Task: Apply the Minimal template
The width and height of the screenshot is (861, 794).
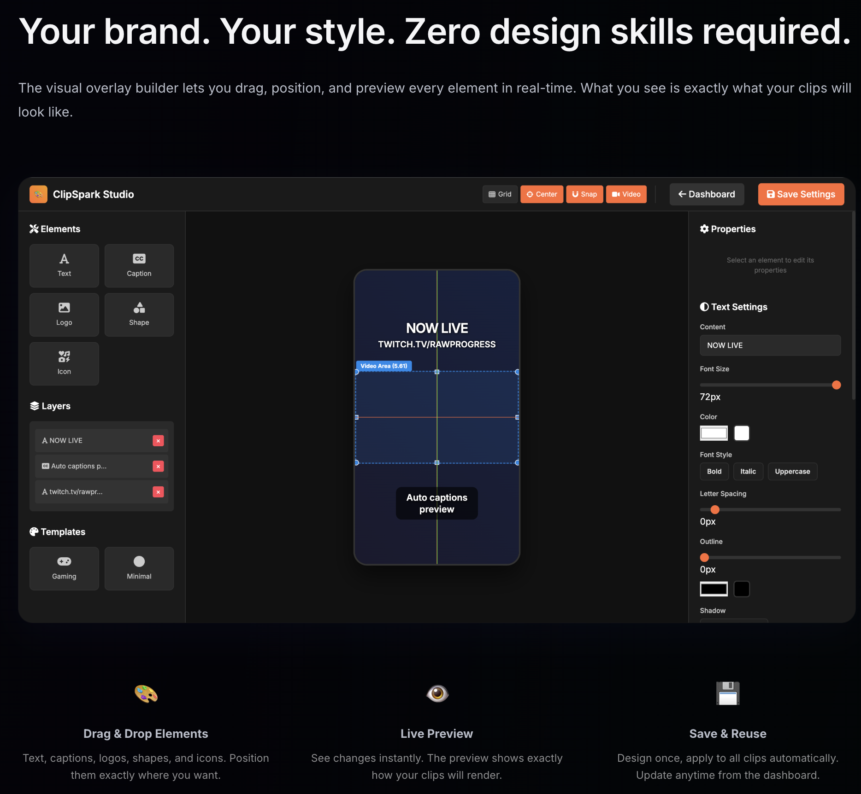Action: click(139, 568)
